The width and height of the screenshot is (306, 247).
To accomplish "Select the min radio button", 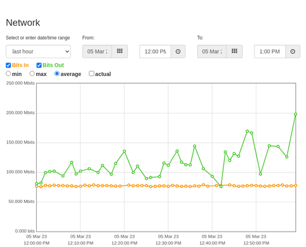I will 8,74.
